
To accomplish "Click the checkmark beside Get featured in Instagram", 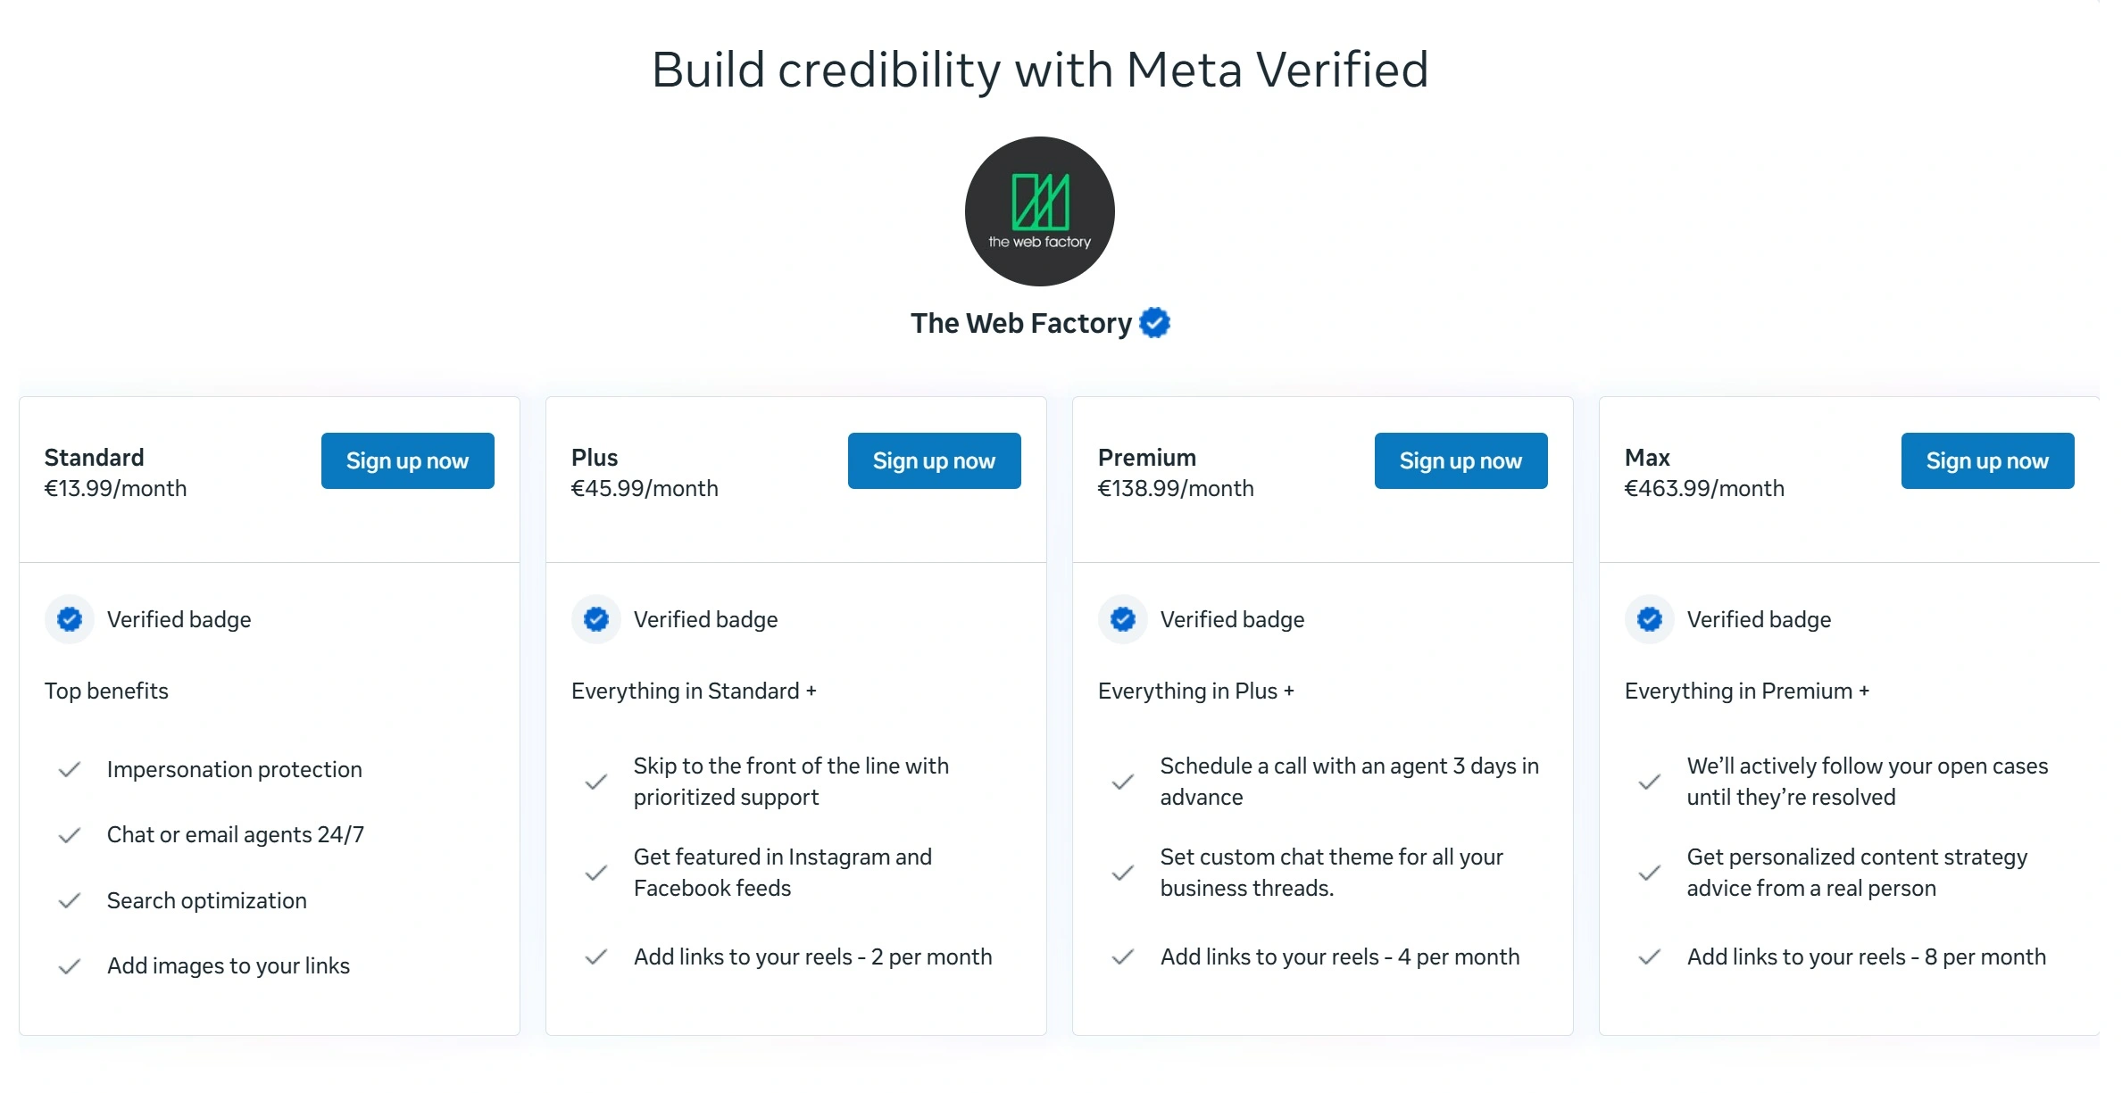I will point(595,872).
